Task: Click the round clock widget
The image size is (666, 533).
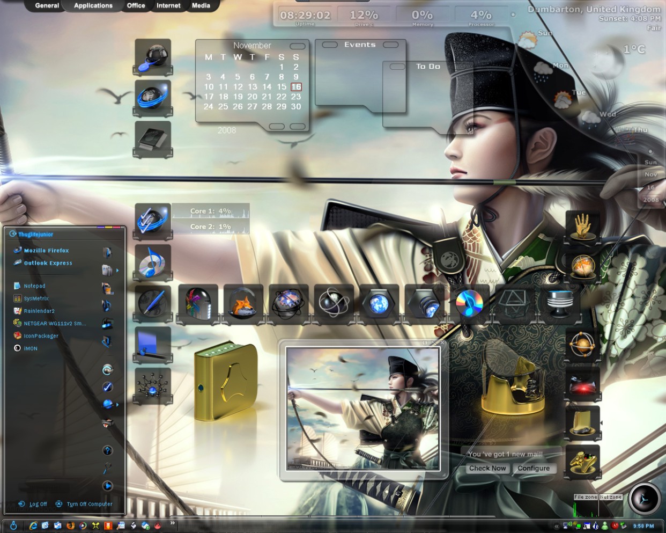Action: click(x=644, y=499)
